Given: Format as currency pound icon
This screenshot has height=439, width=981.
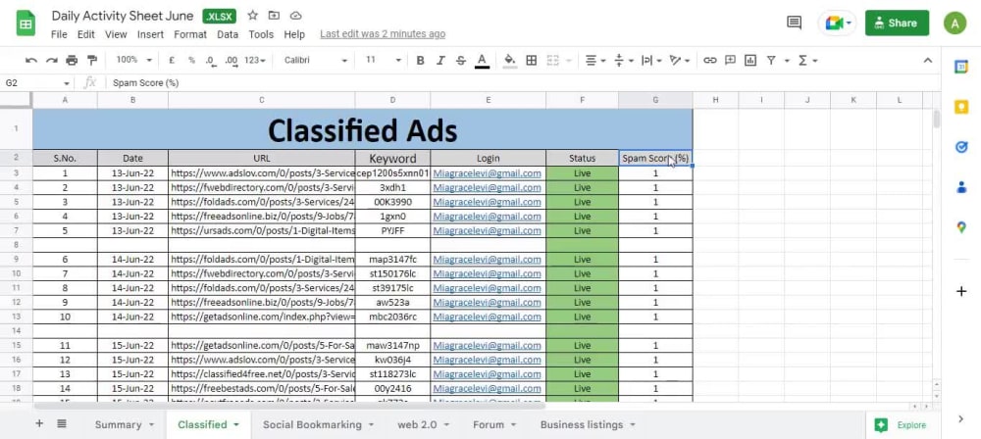Looking at the screenshot, I should click(172, 61).
